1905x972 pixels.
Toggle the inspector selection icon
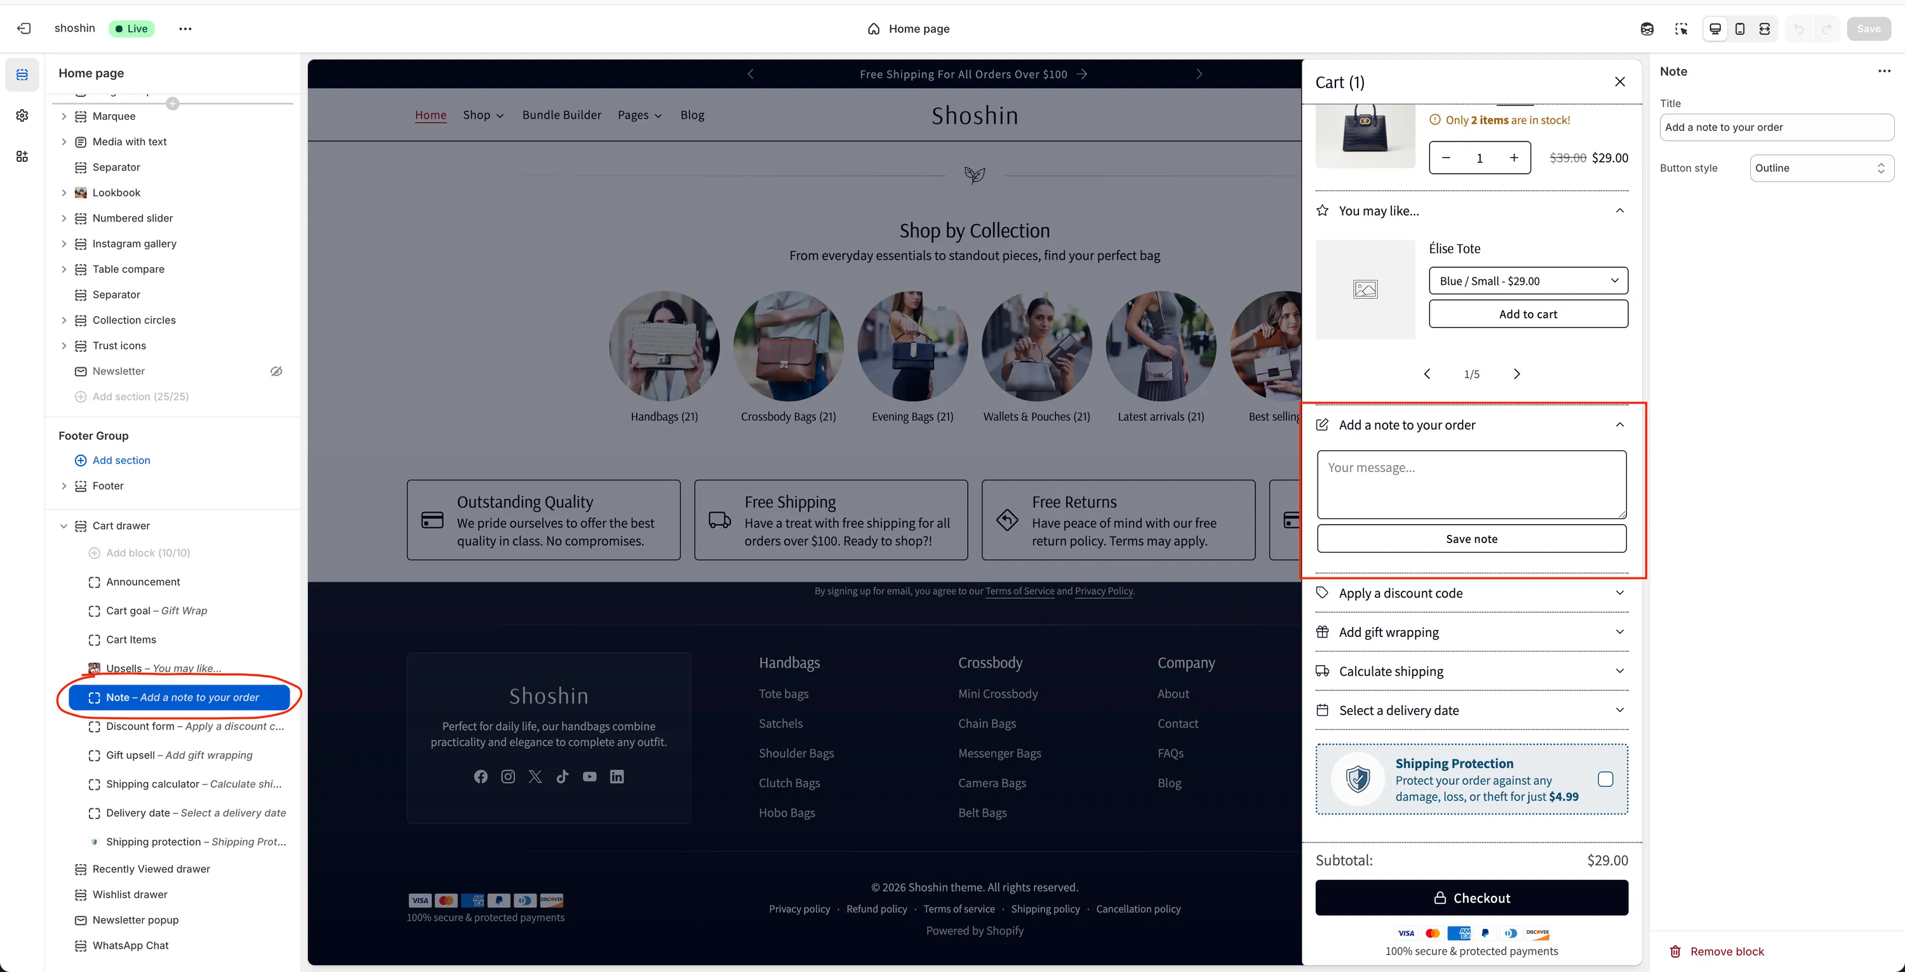pyautogui.click(x=1681, y=29)
